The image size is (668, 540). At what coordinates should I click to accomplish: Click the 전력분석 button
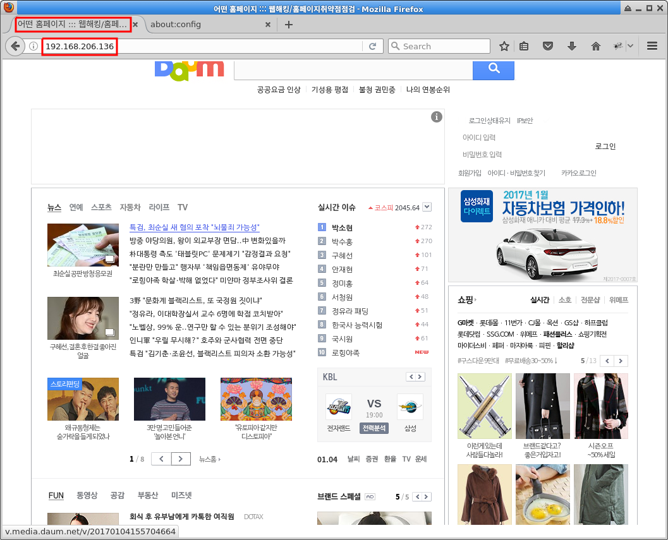coord(374,428)
